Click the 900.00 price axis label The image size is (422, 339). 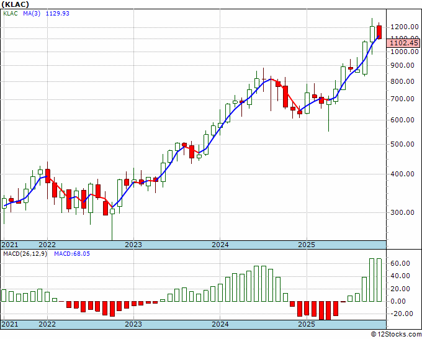(402, 65)
